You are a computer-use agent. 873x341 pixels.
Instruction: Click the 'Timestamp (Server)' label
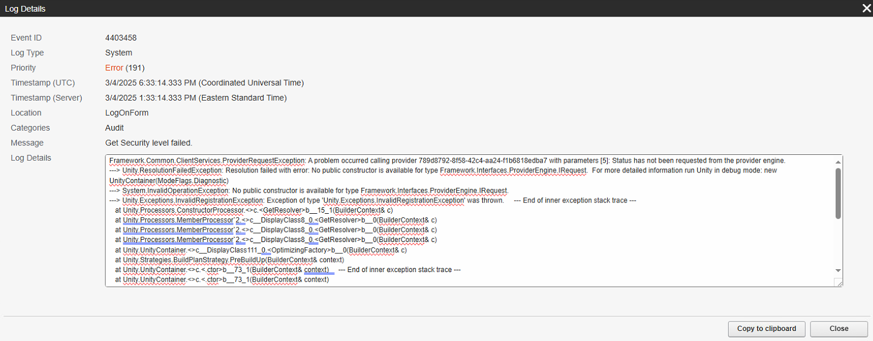click(46, 98)
